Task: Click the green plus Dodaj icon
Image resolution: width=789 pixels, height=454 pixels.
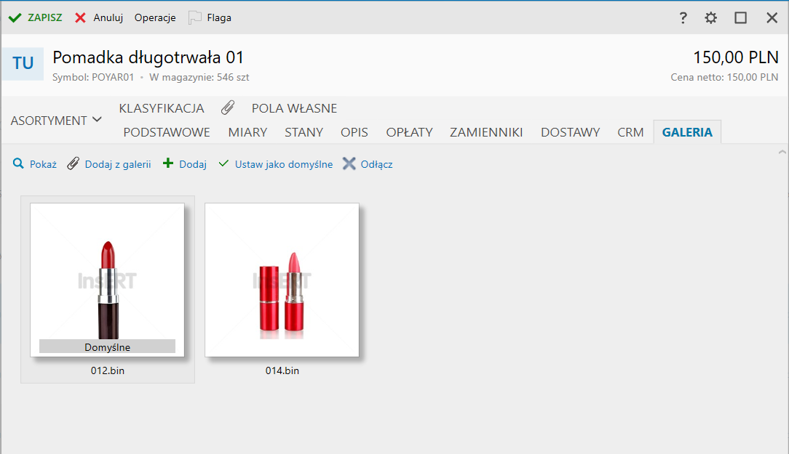Action: pyautogui.click(x=168, y=164)
